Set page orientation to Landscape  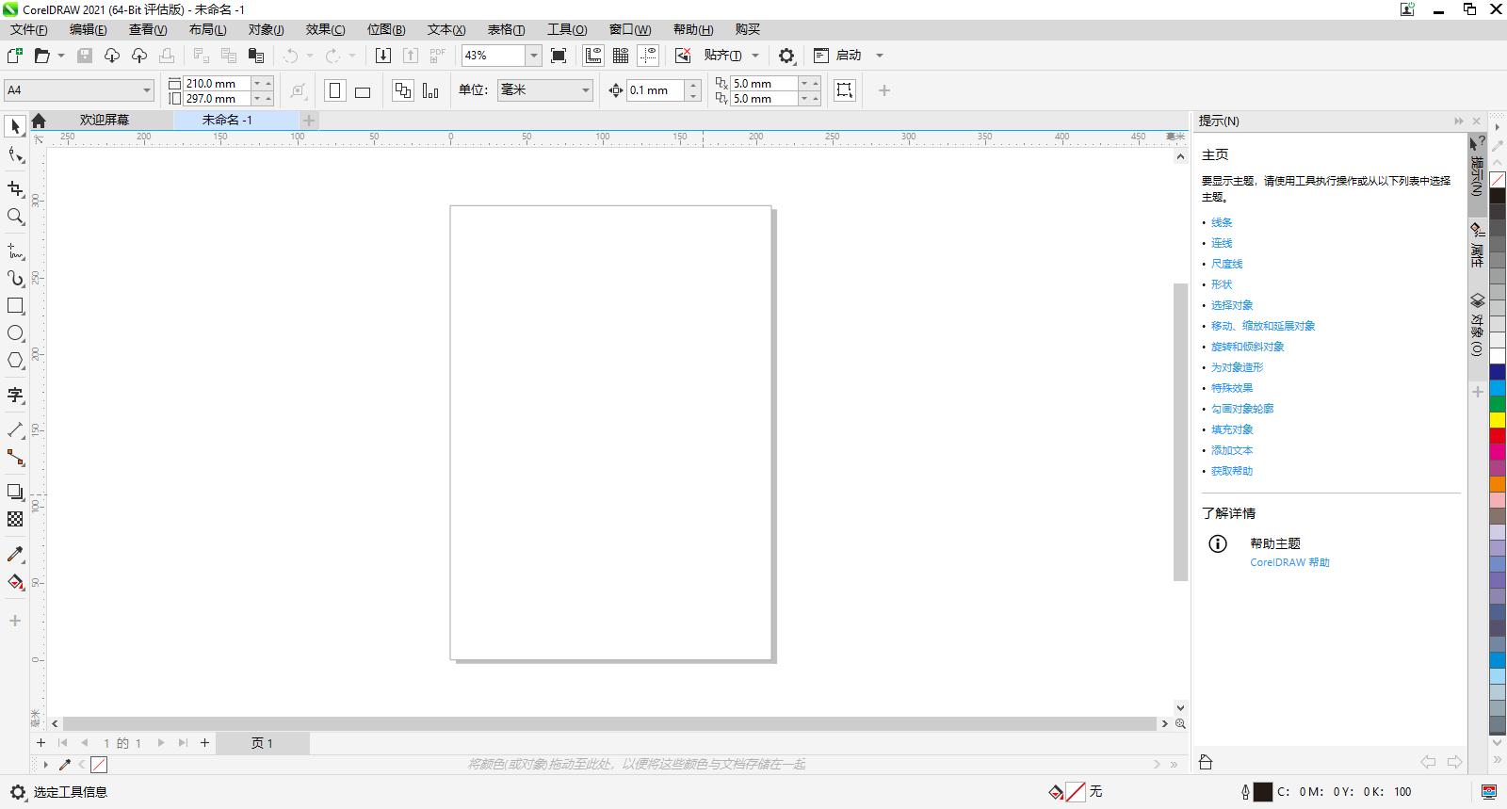tap(363, 90)
